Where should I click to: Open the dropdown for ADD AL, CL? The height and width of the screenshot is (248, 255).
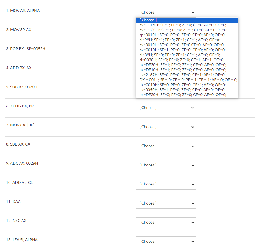click(166, 184)
